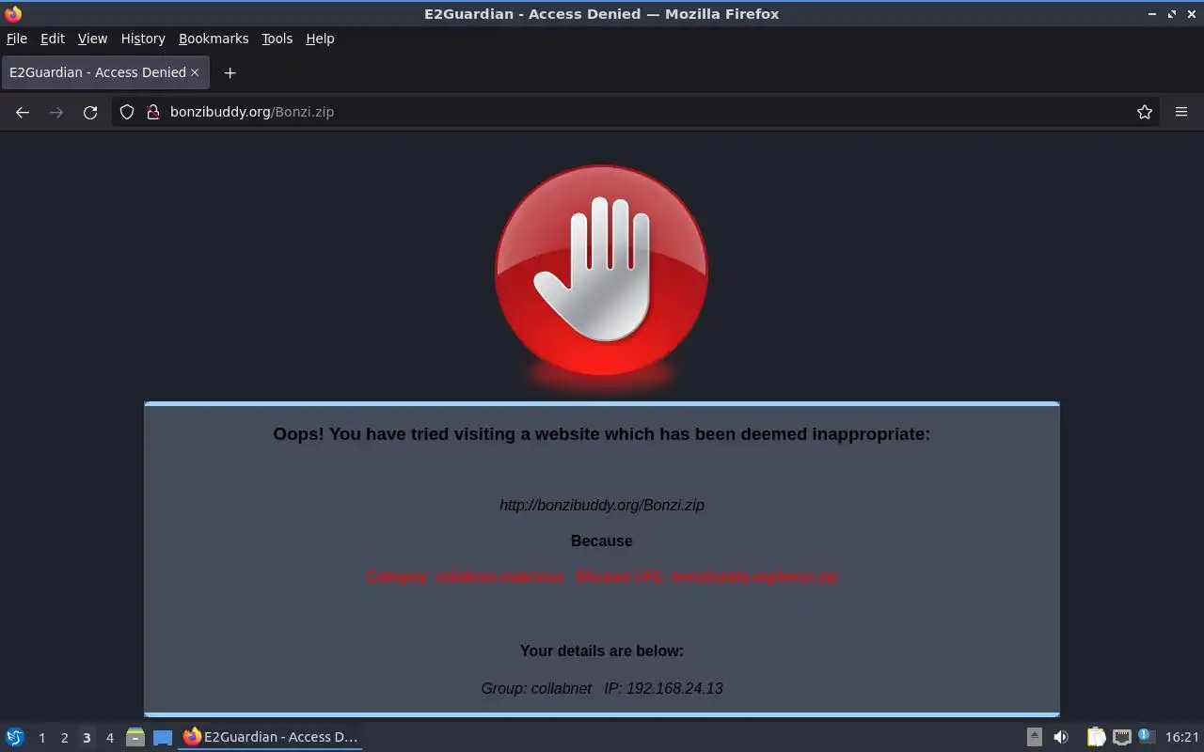Open the clipboard manager tray icon
This screenshot has width=1204, height=752.
click(x=1096, y=737)
